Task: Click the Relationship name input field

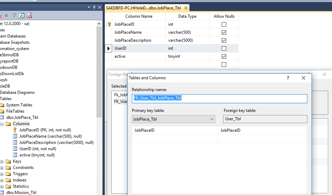Action: pyautogui.click(x=219, y=99)
